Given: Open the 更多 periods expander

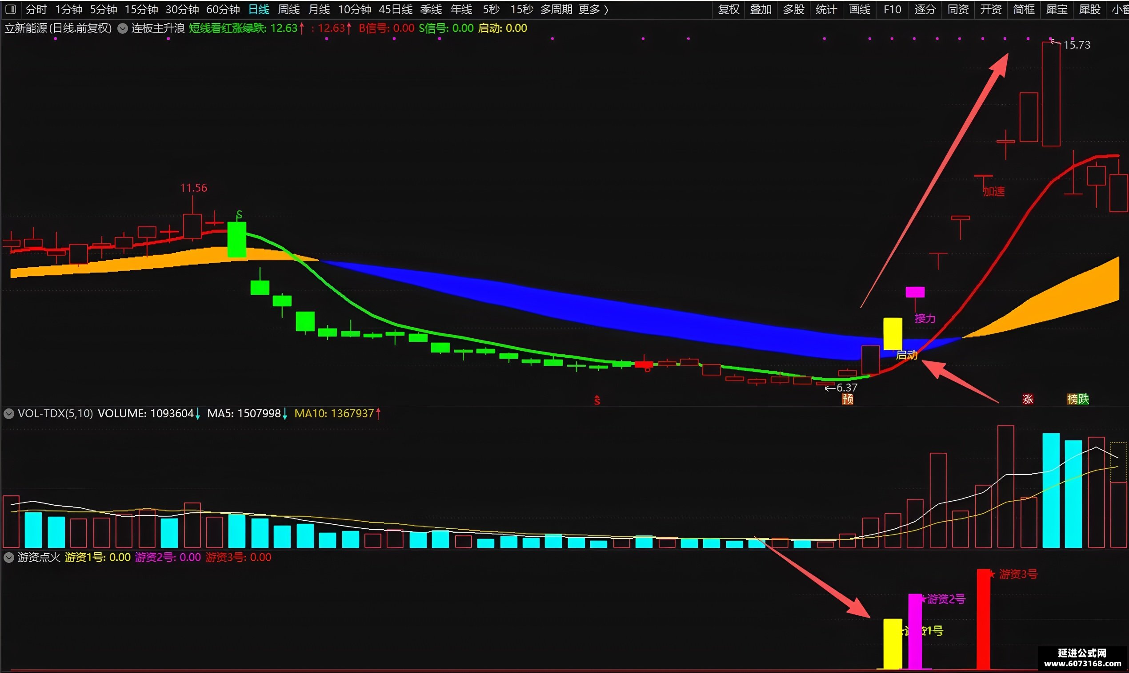Looking at the screenshot, I should [x=593, y=9].
